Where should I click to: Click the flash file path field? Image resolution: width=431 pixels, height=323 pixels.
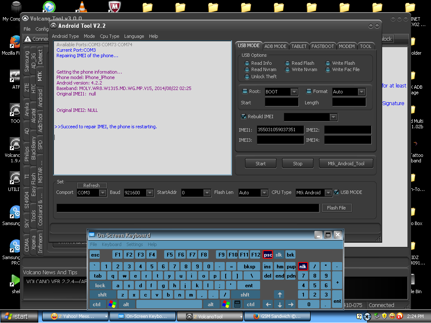[x=188, y=208]
